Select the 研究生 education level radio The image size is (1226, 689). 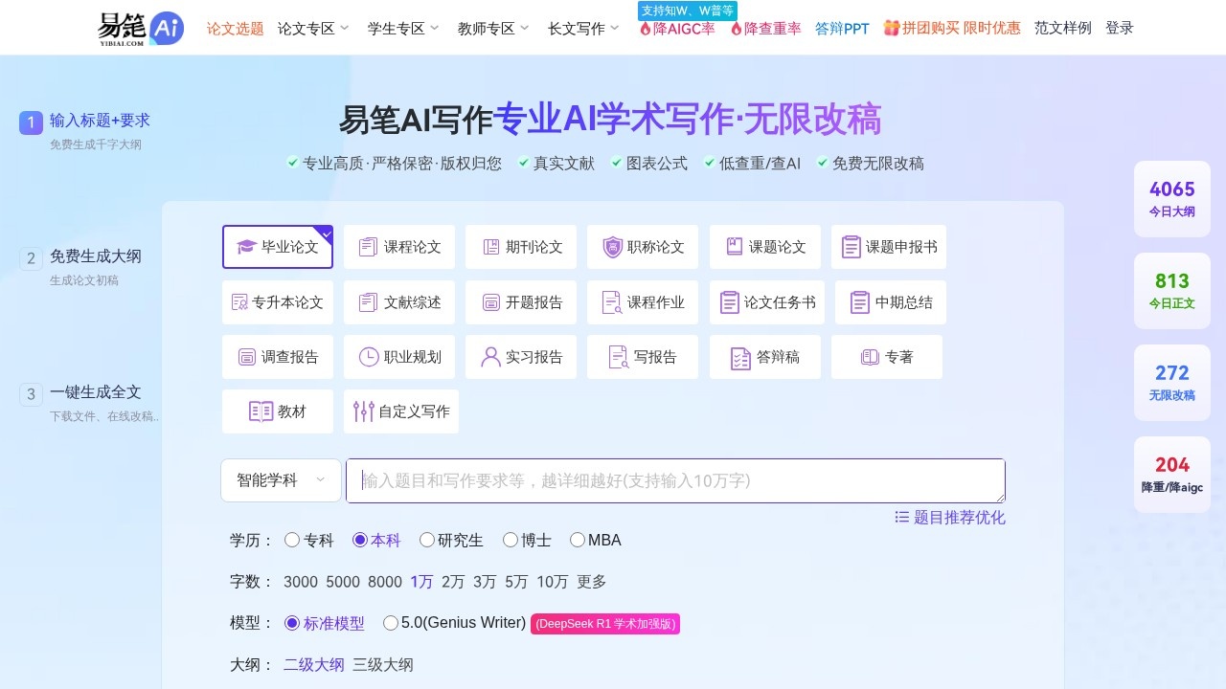426,540
